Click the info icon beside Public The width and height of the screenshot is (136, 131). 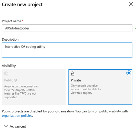tap(15, 80)
